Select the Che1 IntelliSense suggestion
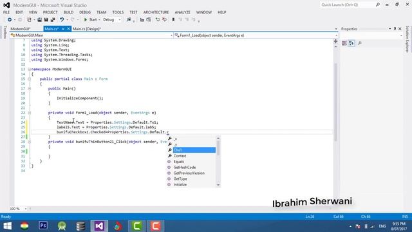This screenshot has width=412, height=232. (x=192, y=150)
